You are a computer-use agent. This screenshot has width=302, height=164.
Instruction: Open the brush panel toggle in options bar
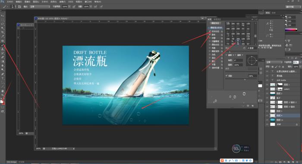click(x=19, y=6)
